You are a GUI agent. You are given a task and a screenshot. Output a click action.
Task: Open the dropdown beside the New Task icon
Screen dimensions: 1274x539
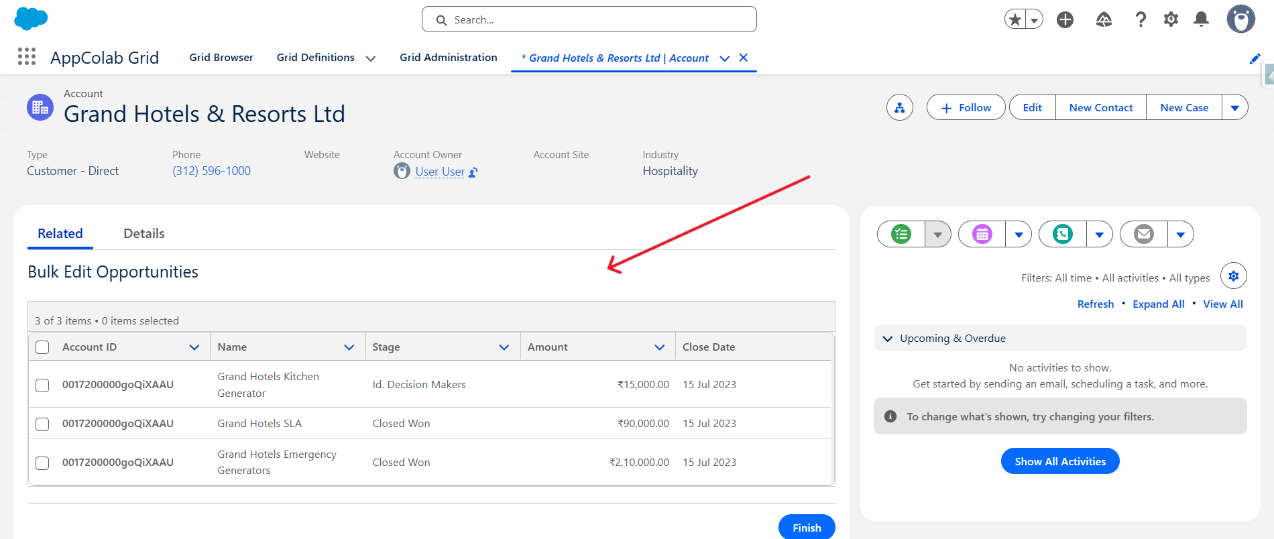click(938, 234)
